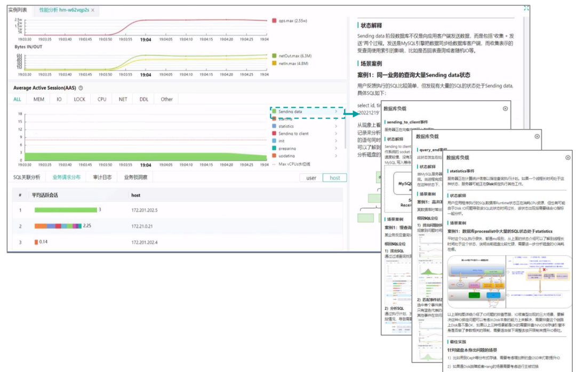Viewport: 576px width, 372px height.
Task: Click the green bar for host 172.201.202.5
Action: click(66, 210)
